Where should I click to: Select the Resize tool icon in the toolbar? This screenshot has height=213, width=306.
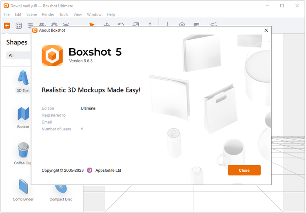135,25
